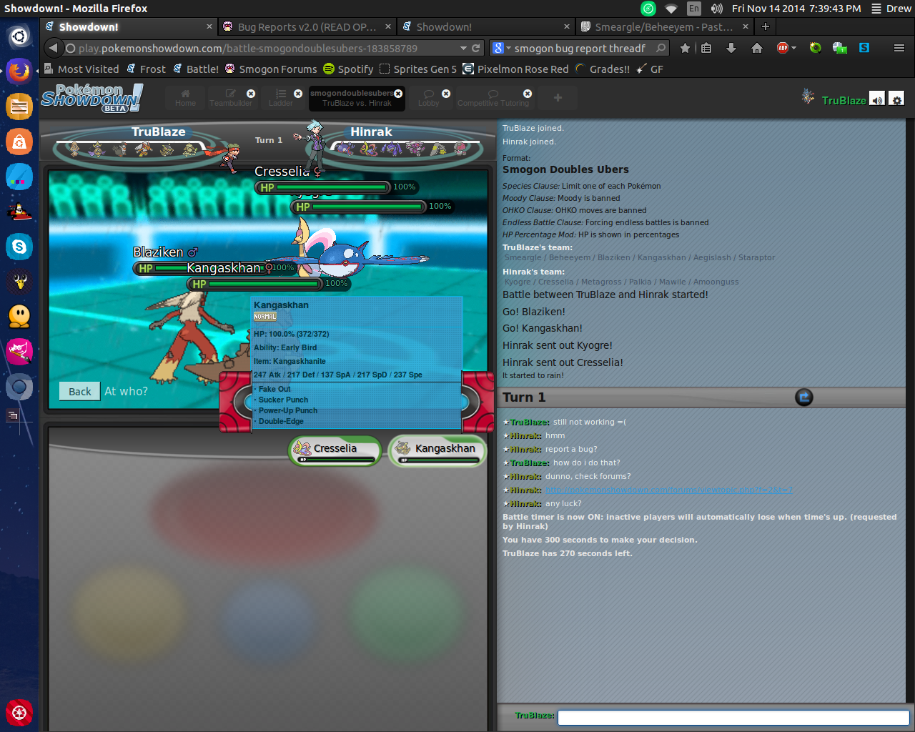The width and height of the screenshot is (915, 732).
Task: Open a new Firefox tab
Action: point(765,26)
